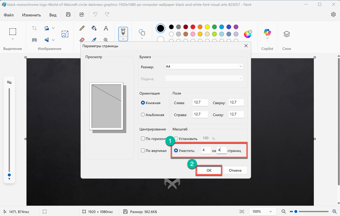Screen dimensions: 340x216
Task: Confirm page setup with ОК
Action: (x=209, y=170)
